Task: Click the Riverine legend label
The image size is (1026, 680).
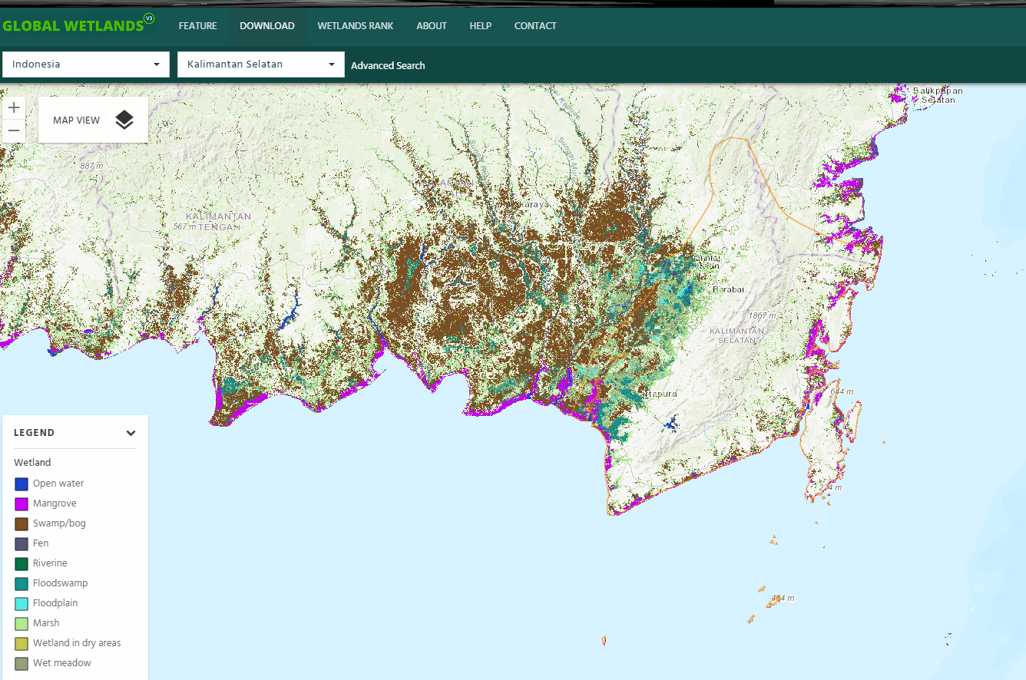Action: [x=50, y=563]
